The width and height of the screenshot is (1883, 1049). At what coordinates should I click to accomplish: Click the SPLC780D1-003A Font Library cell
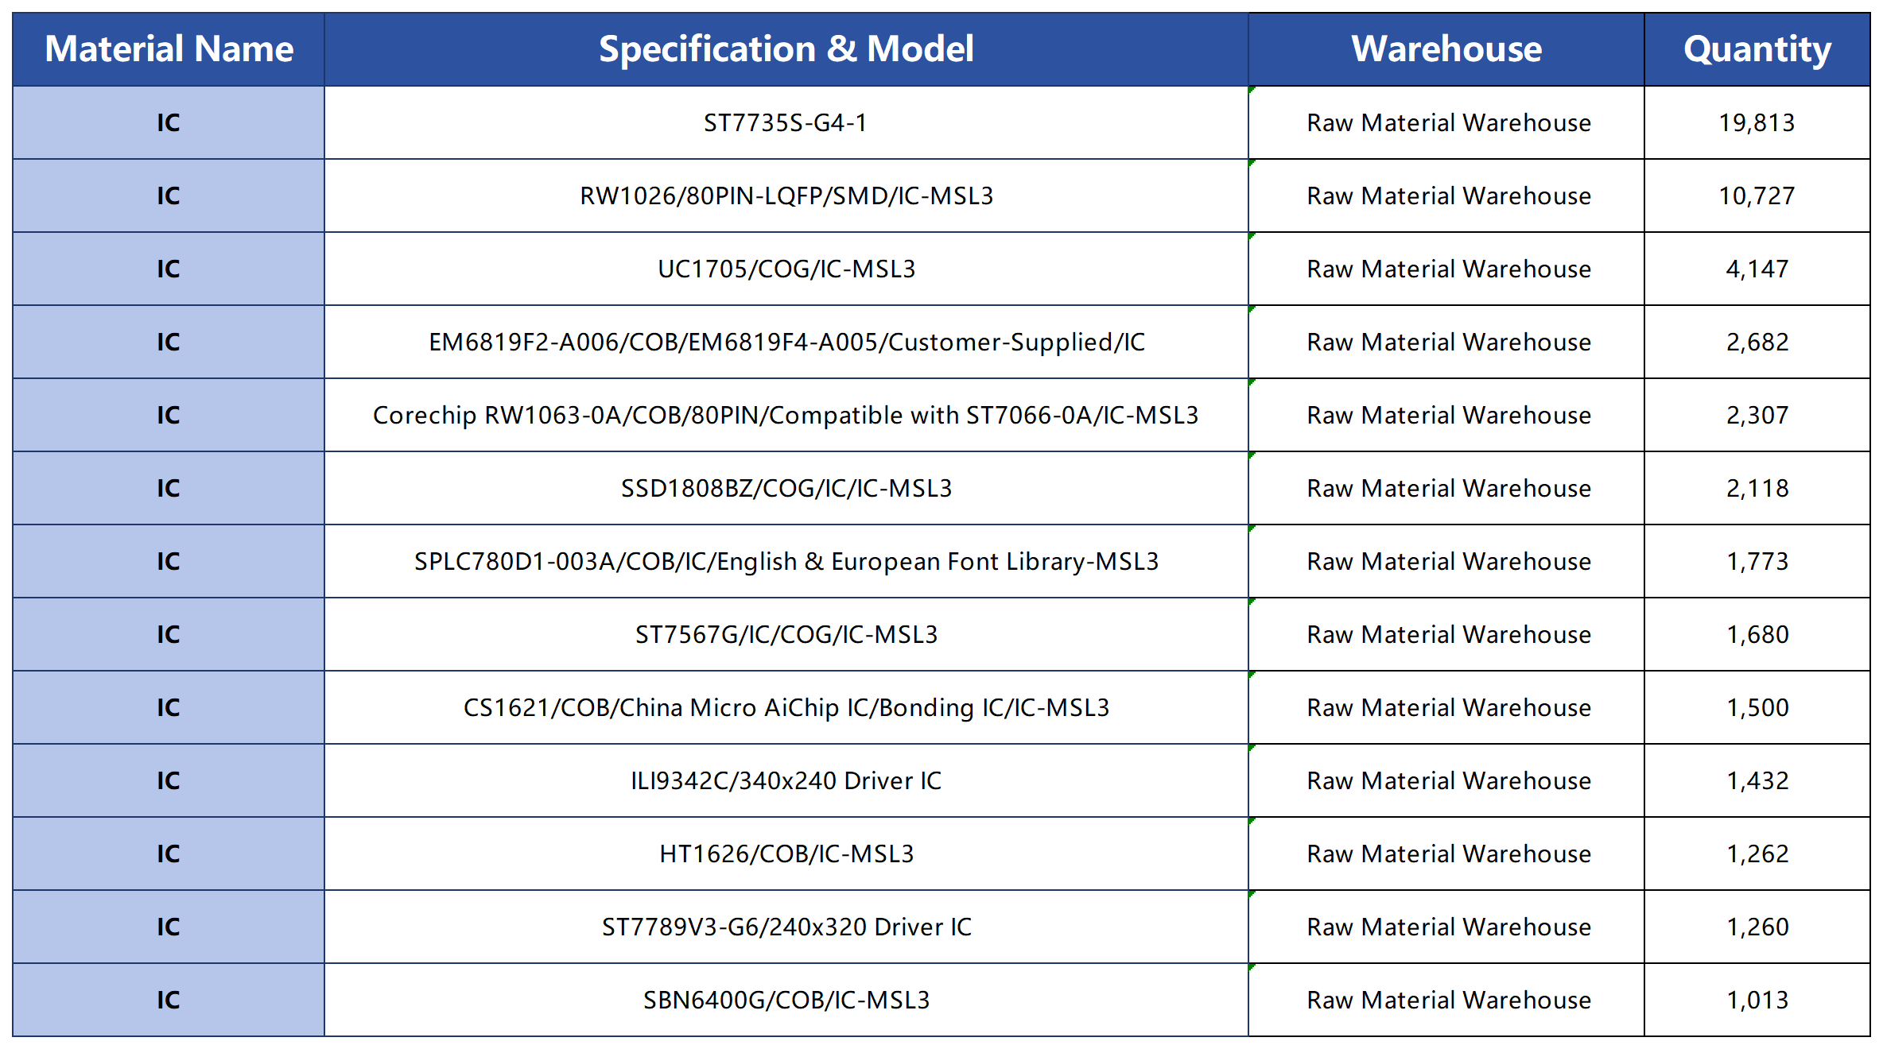pos(786,561)
